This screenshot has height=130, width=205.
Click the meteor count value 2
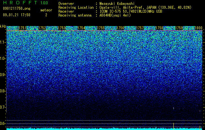46,15
